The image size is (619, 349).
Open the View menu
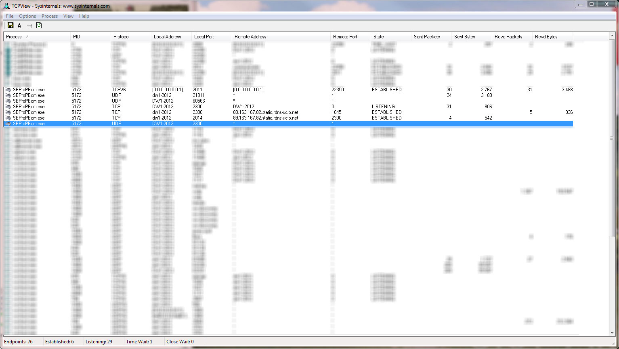point(68,16)
